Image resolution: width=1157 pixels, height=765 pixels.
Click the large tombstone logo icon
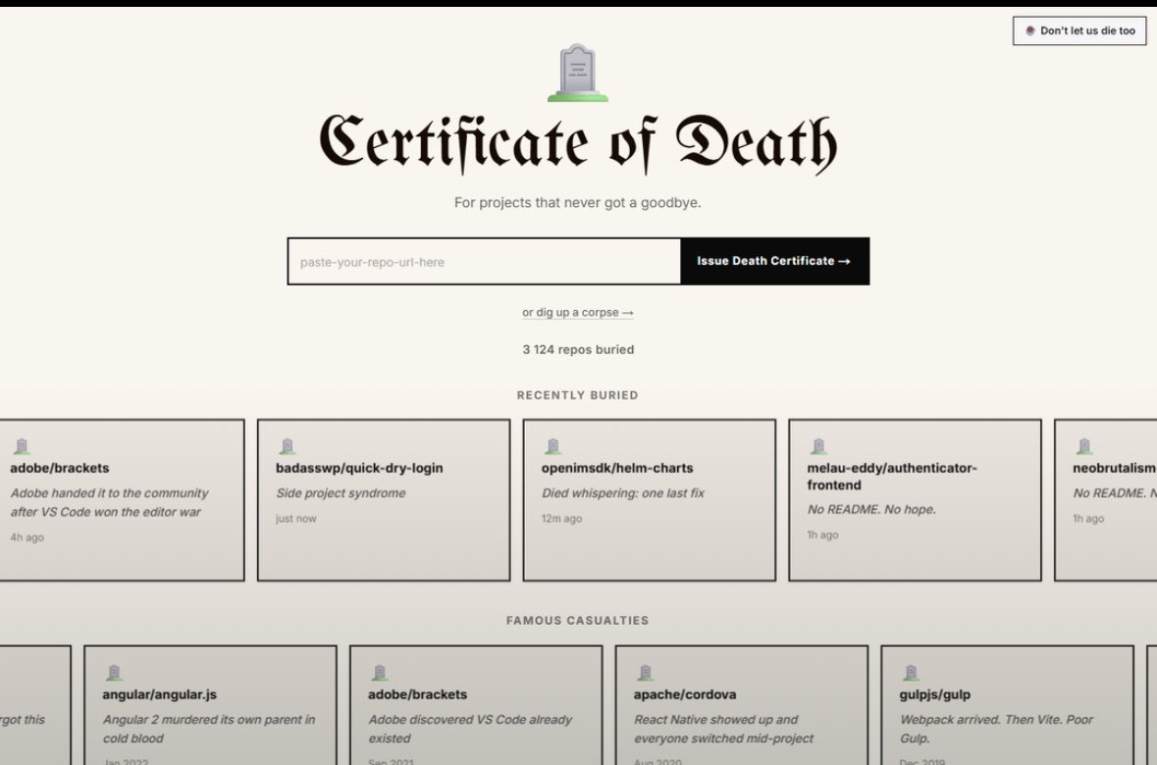pos(578,73)
